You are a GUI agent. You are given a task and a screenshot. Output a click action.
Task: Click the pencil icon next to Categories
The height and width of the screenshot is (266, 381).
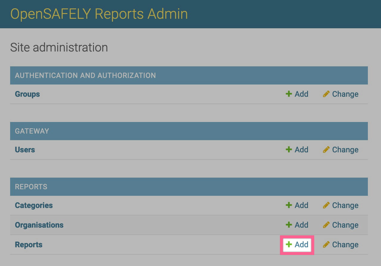326,205
